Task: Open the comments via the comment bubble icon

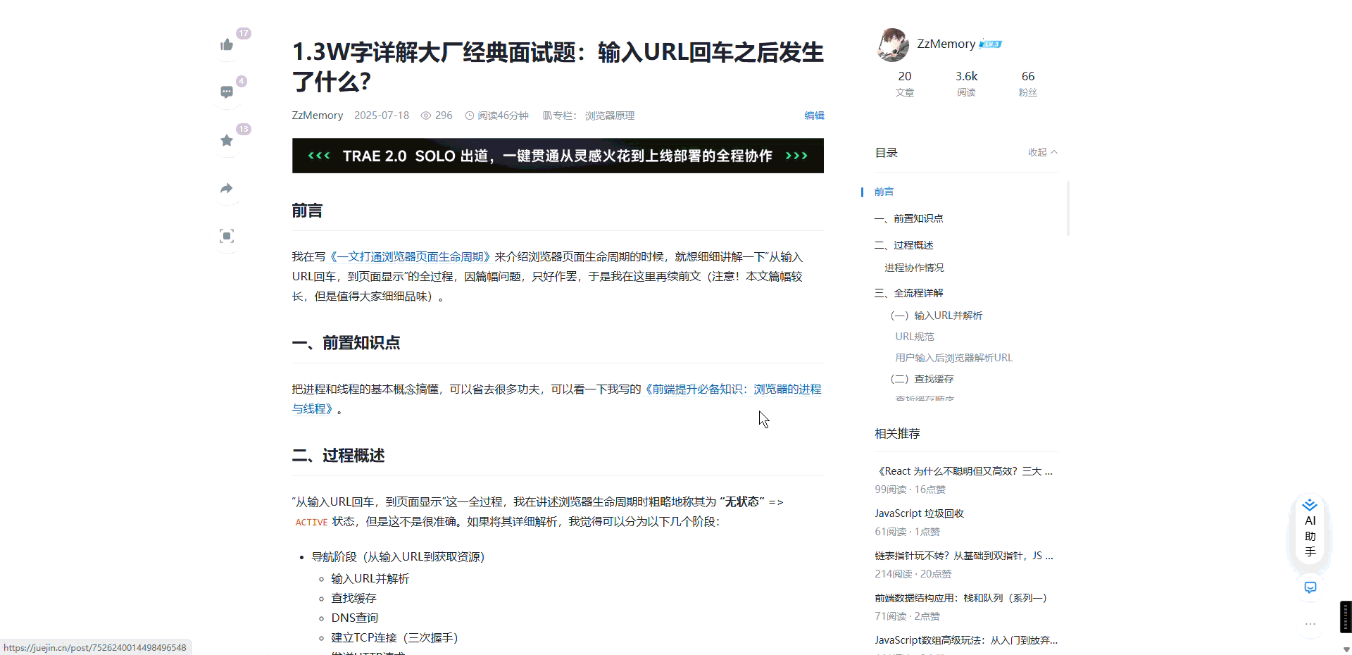Action: [x=226, y=92]
